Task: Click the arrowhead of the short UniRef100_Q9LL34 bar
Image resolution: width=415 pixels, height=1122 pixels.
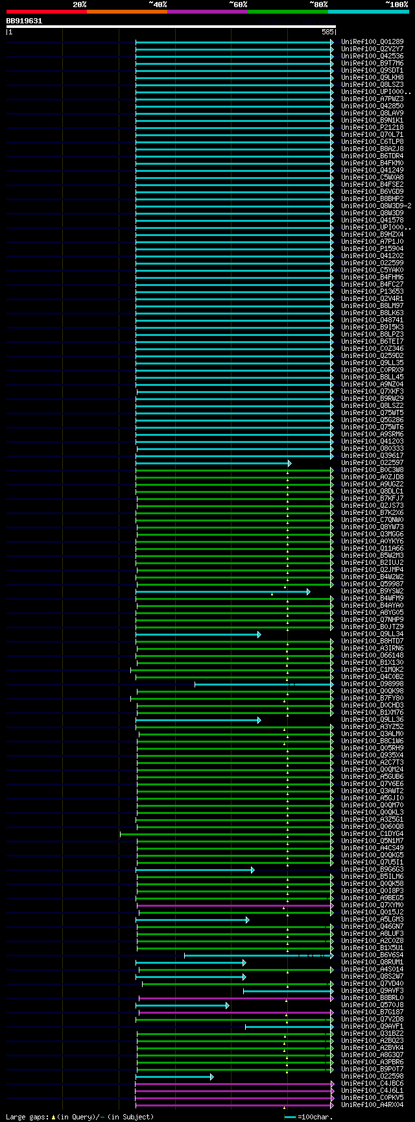Action: [x=259, y=634]
